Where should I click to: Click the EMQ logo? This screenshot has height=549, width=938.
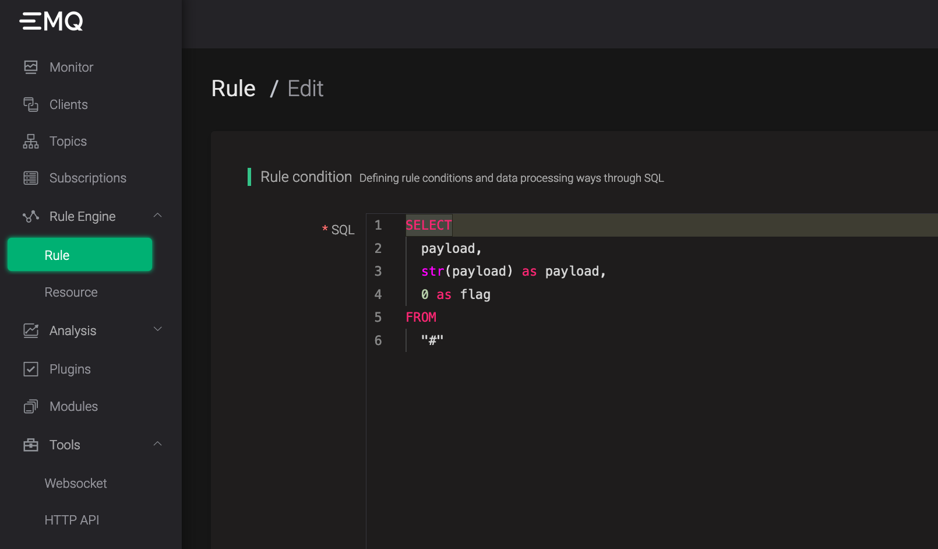(x=51, y=22)
